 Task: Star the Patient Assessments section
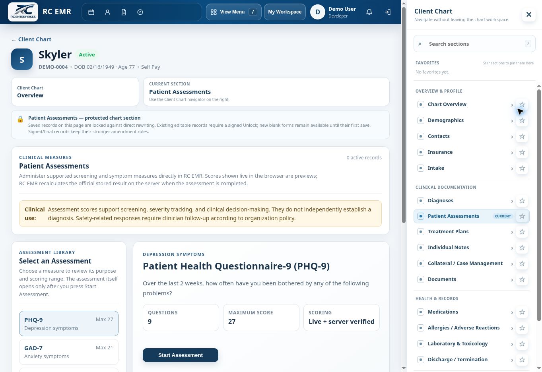pyautogui.click(x=522, y=216)
